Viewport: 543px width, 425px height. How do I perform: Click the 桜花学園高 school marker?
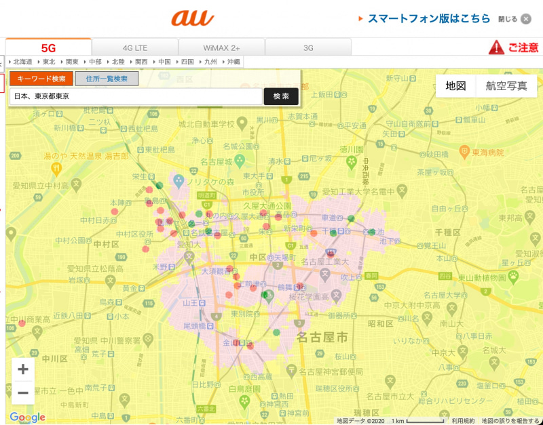coord(336,295)
